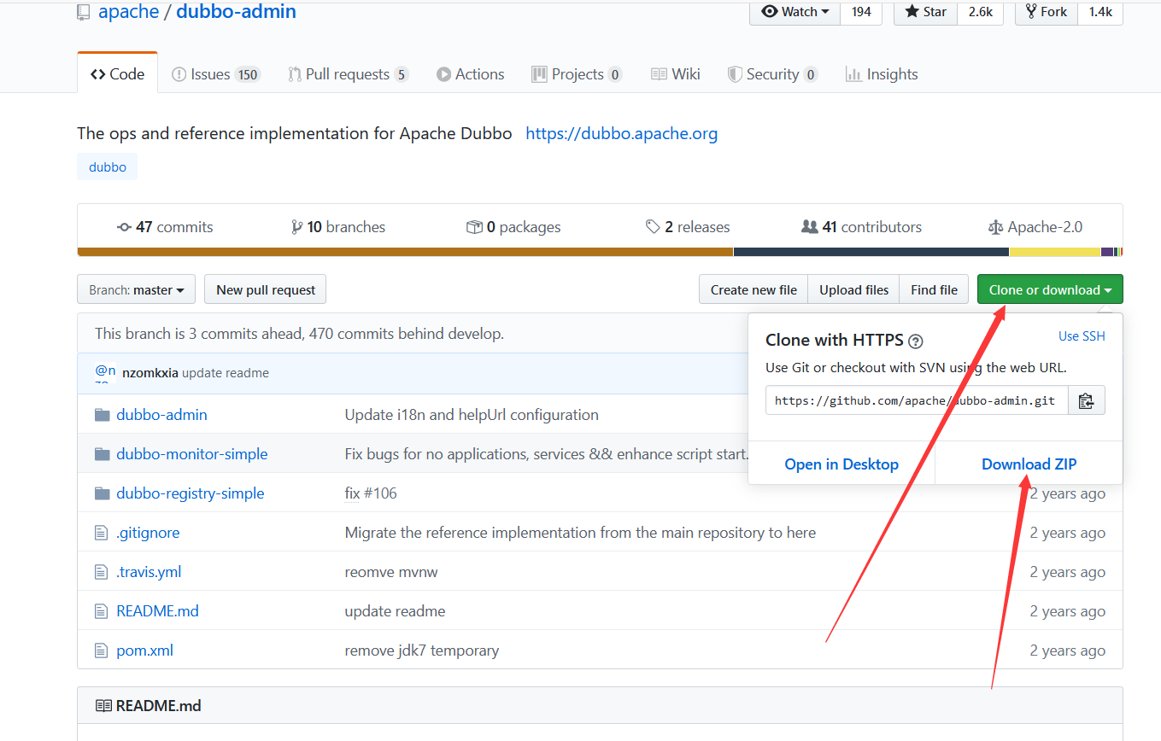Open the Branch: master dropdown
The width and height of the screenshot is (1161, 741).
coord(136,290)
